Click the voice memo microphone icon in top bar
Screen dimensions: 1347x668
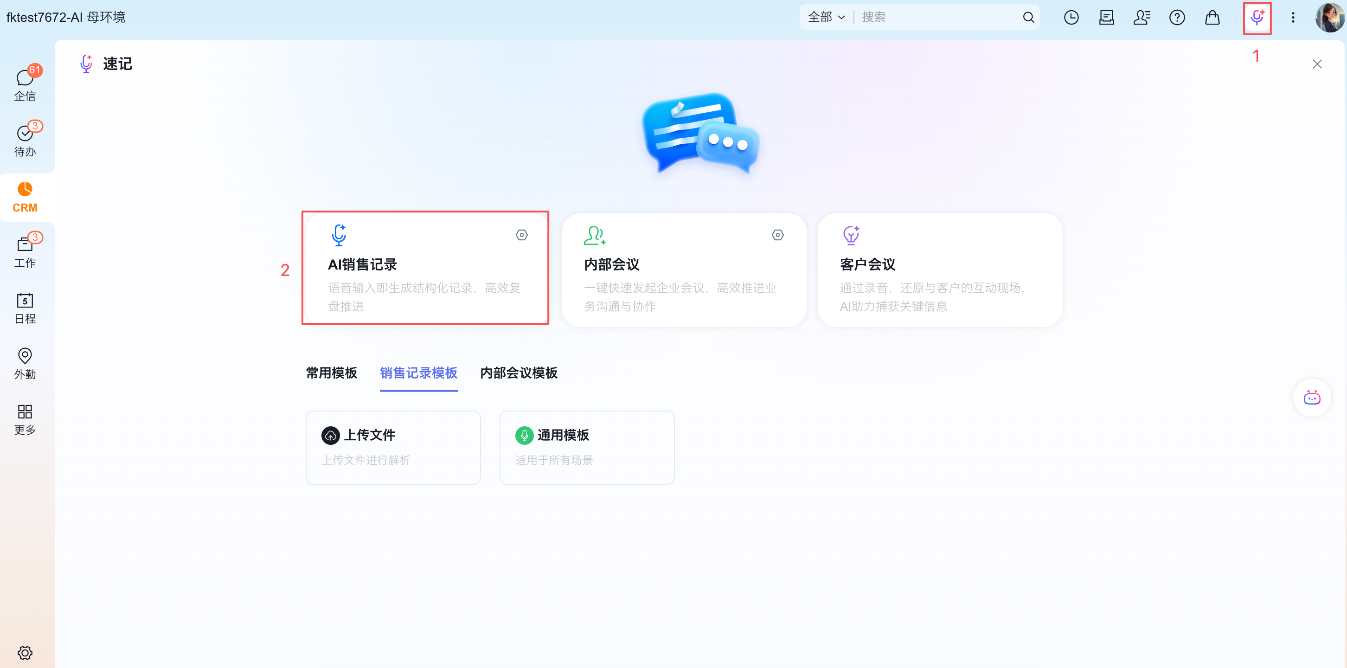tap(1257, 18)
